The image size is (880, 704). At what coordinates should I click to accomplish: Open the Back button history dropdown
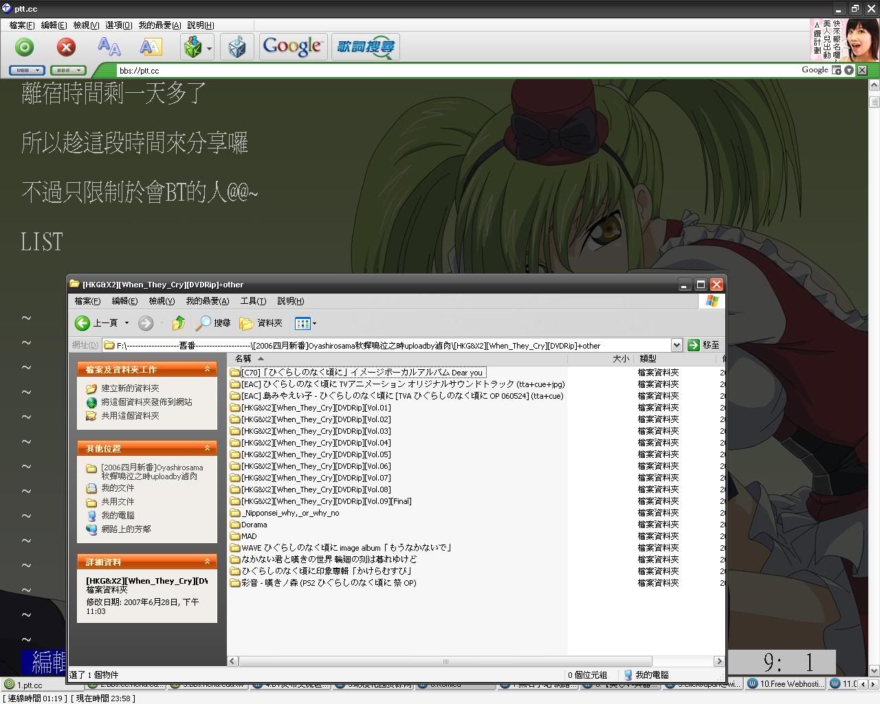[126, 323]
